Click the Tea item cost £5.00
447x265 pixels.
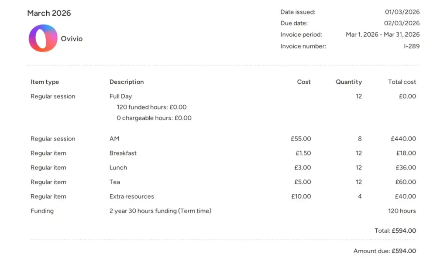(303, 182)
